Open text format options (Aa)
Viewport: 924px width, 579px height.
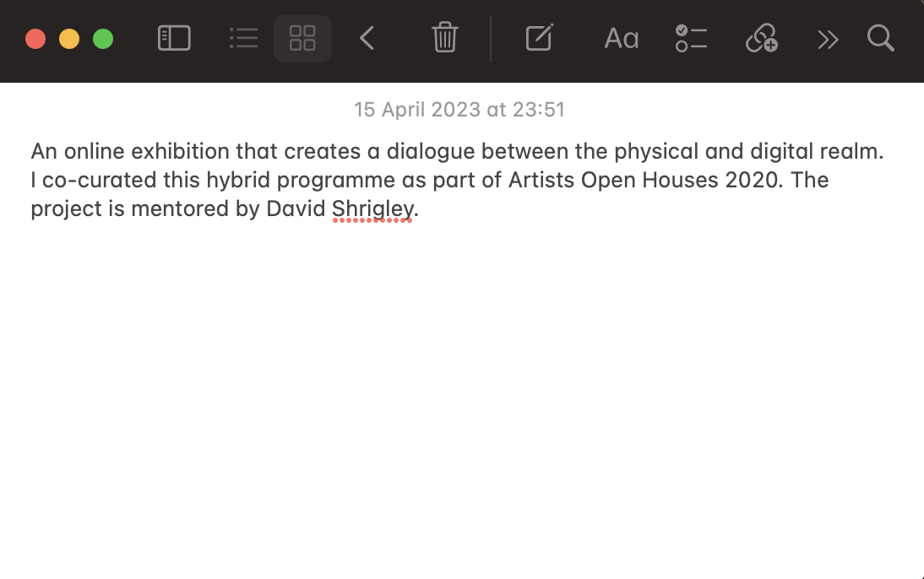621,39
